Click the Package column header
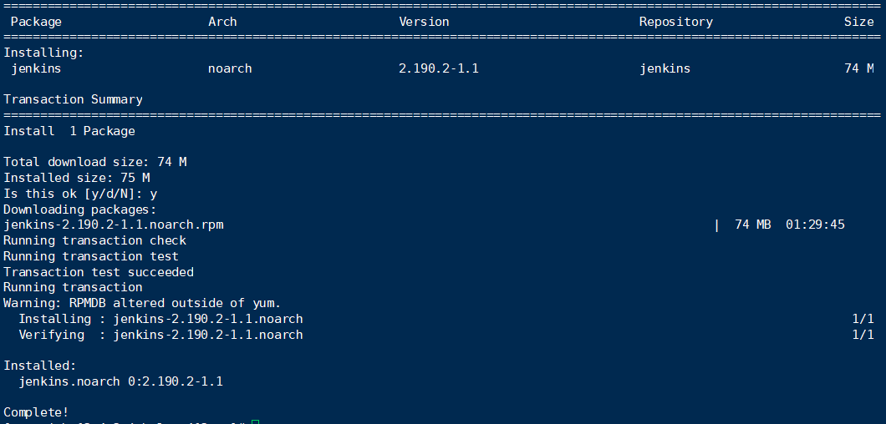 pos(36,22)
